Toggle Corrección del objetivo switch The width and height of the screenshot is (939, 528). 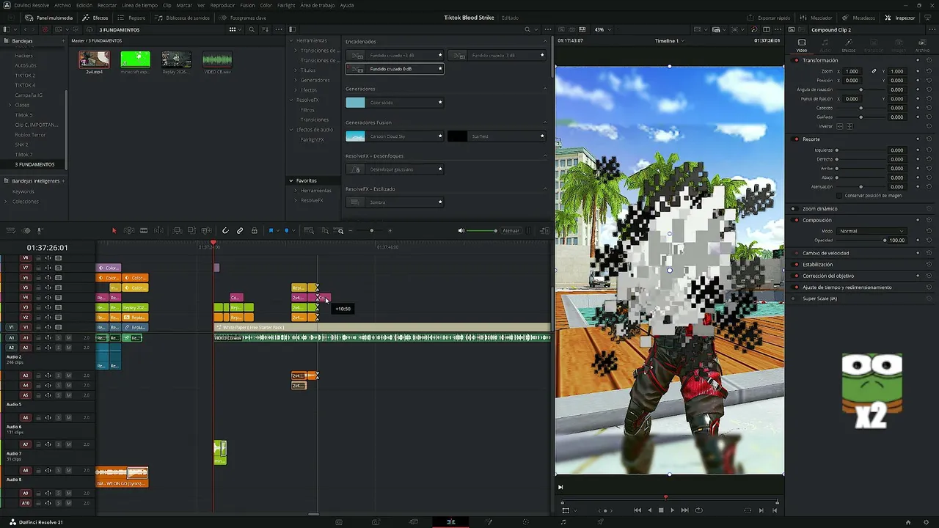pyautogui.click(x=796, y=276)
